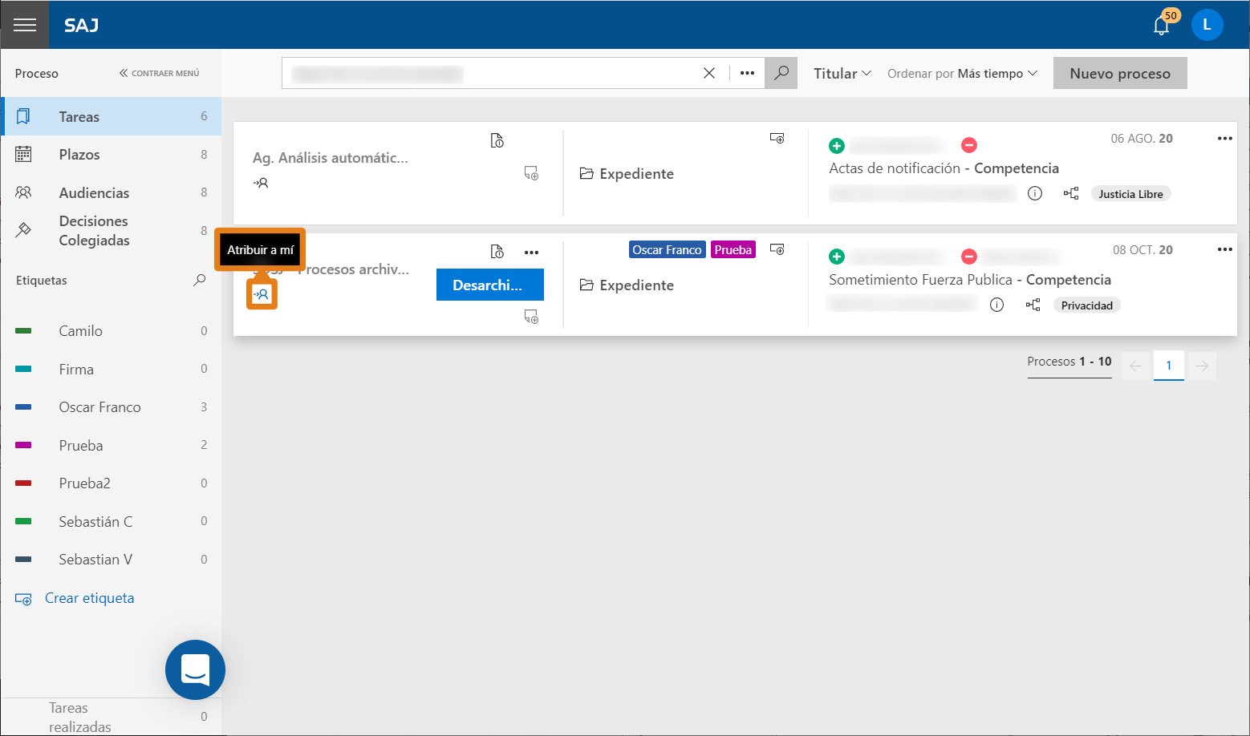The width and height of the screenshot is (1250, 736).
Task: Click info icon in Actas de notificación row
Action: pyautogui.click(x=1035, y=193)
